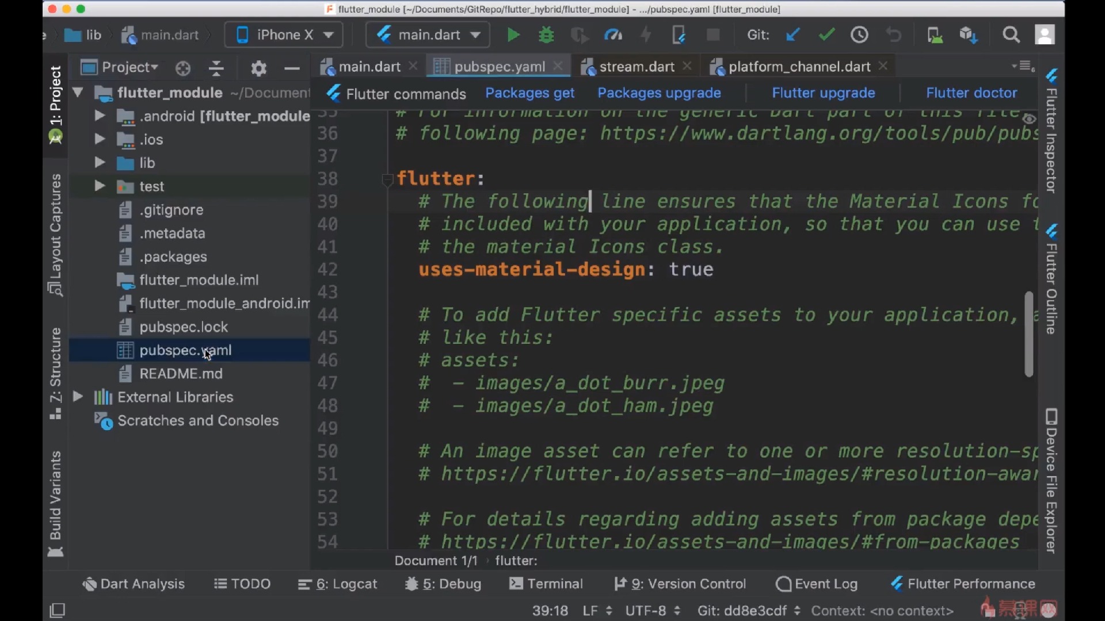1105x621 pixels.
Task: Open SDK Manager icon
Action: (969, 35)
